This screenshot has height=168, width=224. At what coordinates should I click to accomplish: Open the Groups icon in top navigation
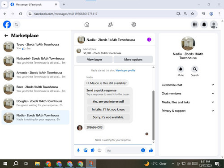[134, 25]
